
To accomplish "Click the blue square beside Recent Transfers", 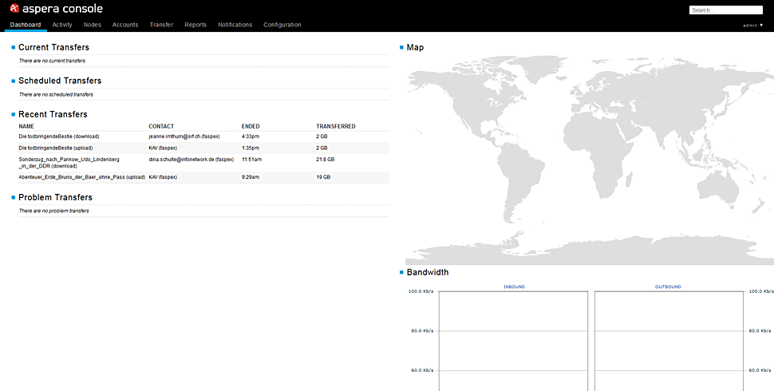I will coord(14,115).
